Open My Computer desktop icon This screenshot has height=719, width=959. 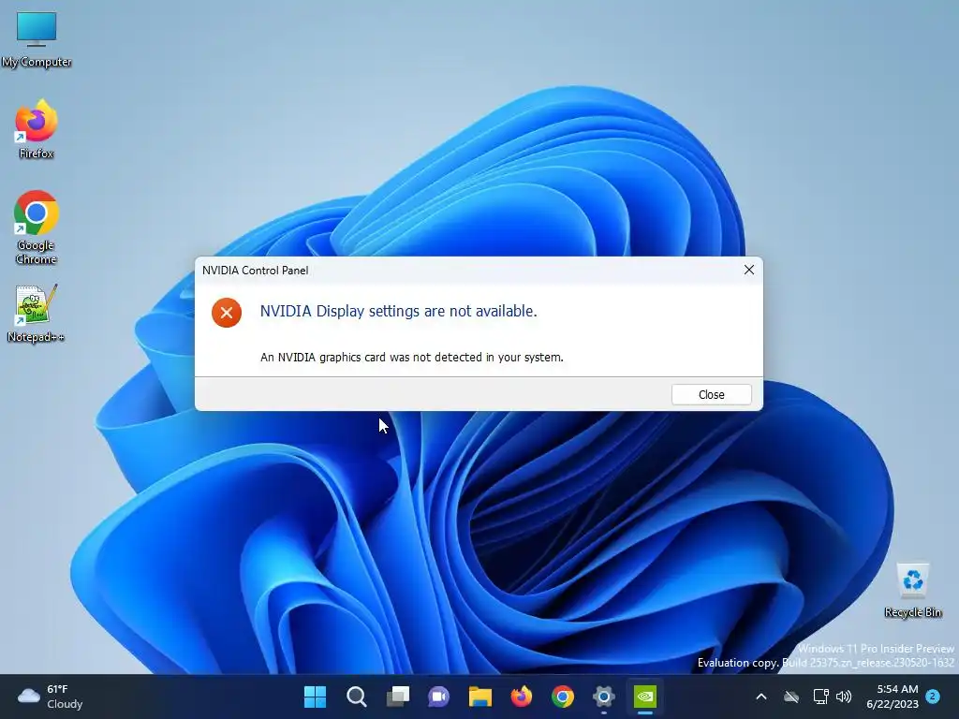(x=37, y=39)
